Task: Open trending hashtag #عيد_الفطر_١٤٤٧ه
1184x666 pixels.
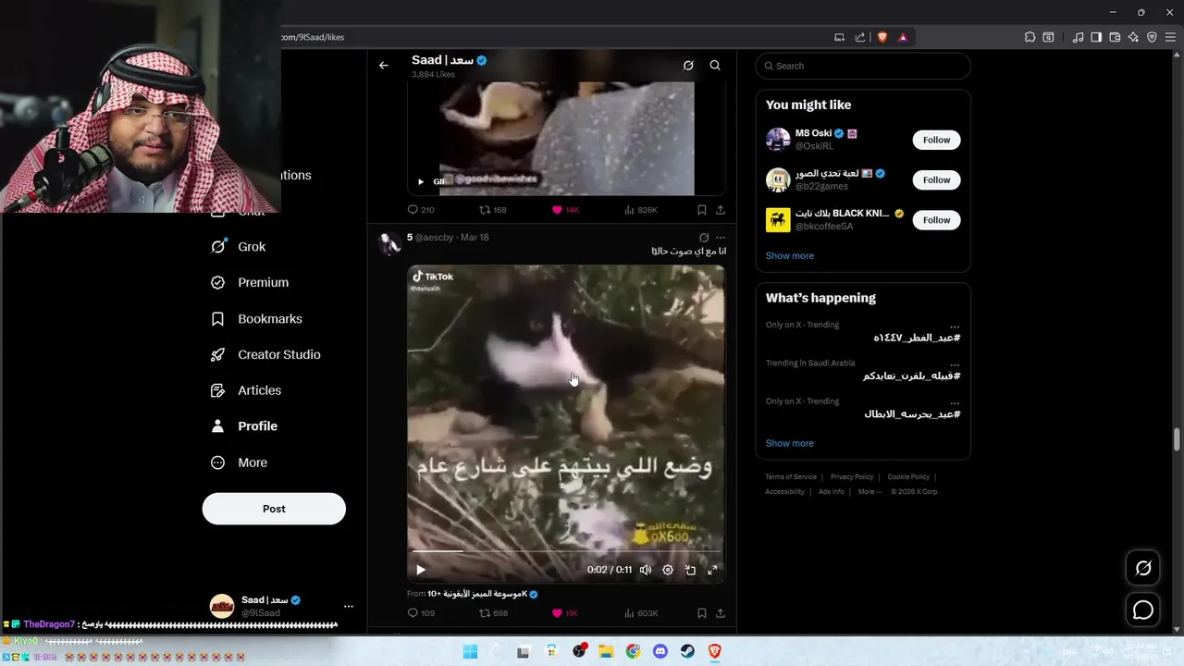Action: click(x=917, y=338)
